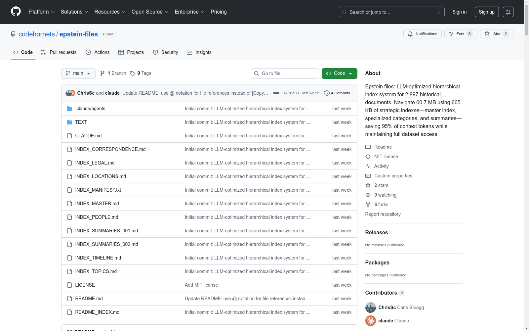Click the folder icon for TEXT
The image size is (529, 331).
(x=69, y=122)
